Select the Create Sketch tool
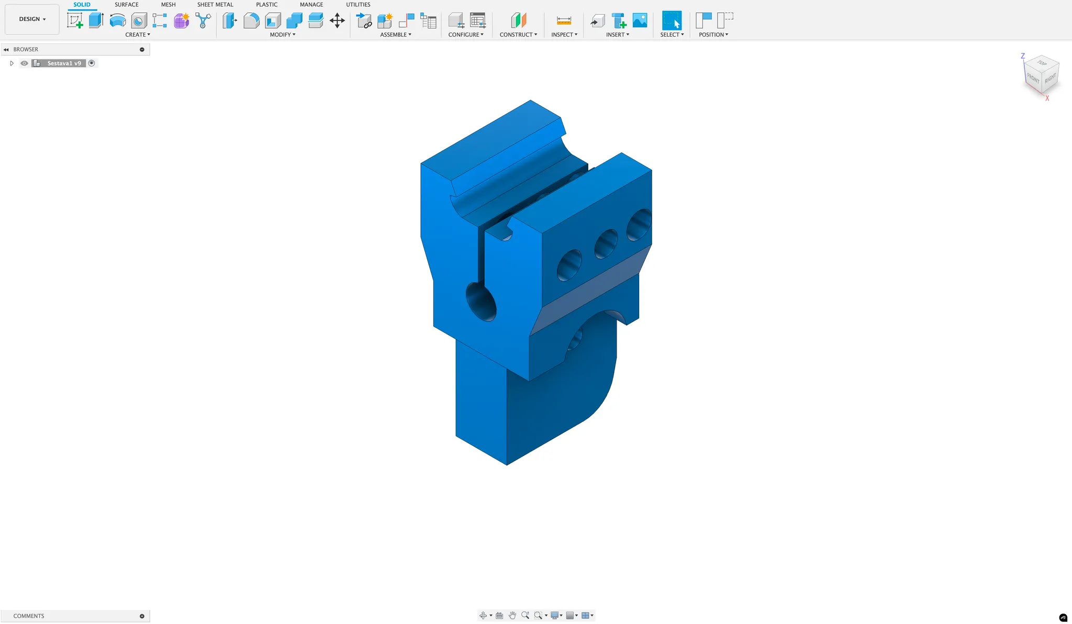The width and height of the screenshot is (1072, 624). (x=75, y=21)
